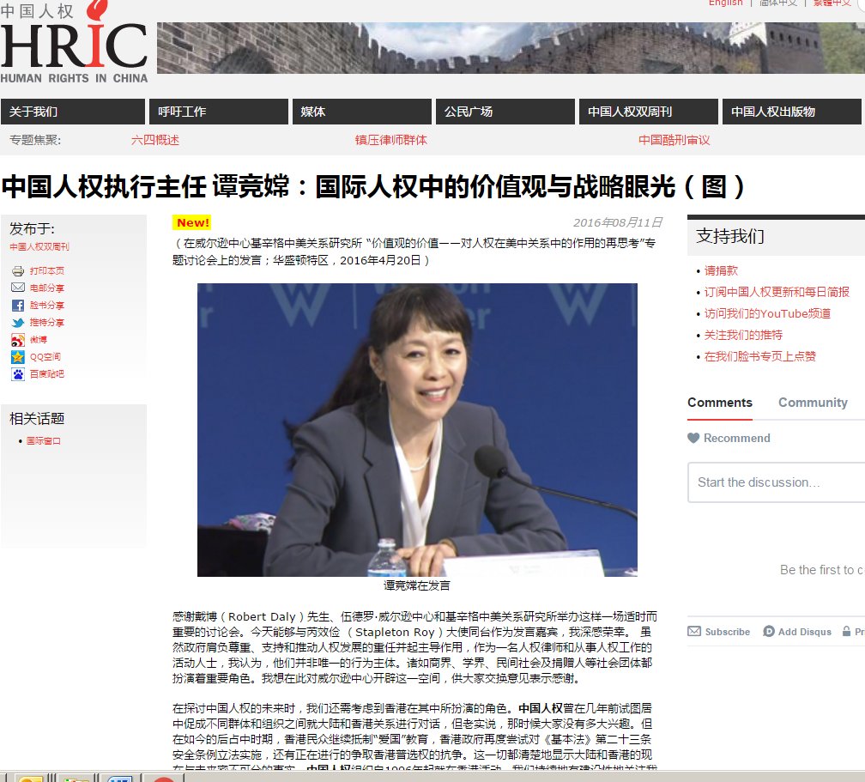
Task: Open 在我们脸书专页上点赞 link
Action: click(x=760, y=356)
